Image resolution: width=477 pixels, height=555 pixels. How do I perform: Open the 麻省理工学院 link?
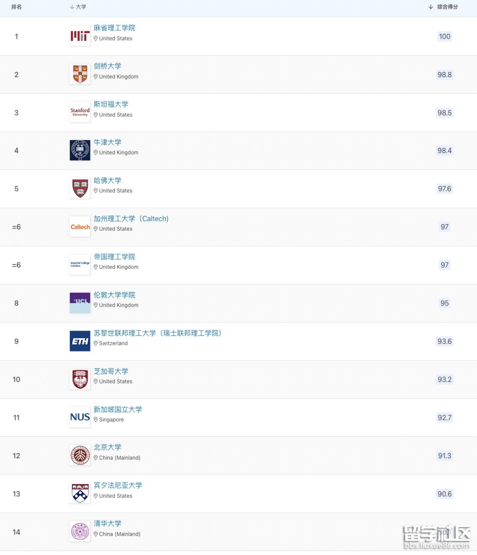coord(114,28)
